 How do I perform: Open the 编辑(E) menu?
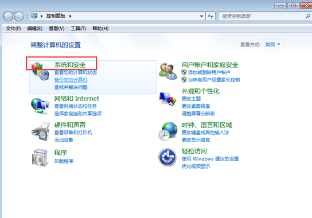point(35,29)
